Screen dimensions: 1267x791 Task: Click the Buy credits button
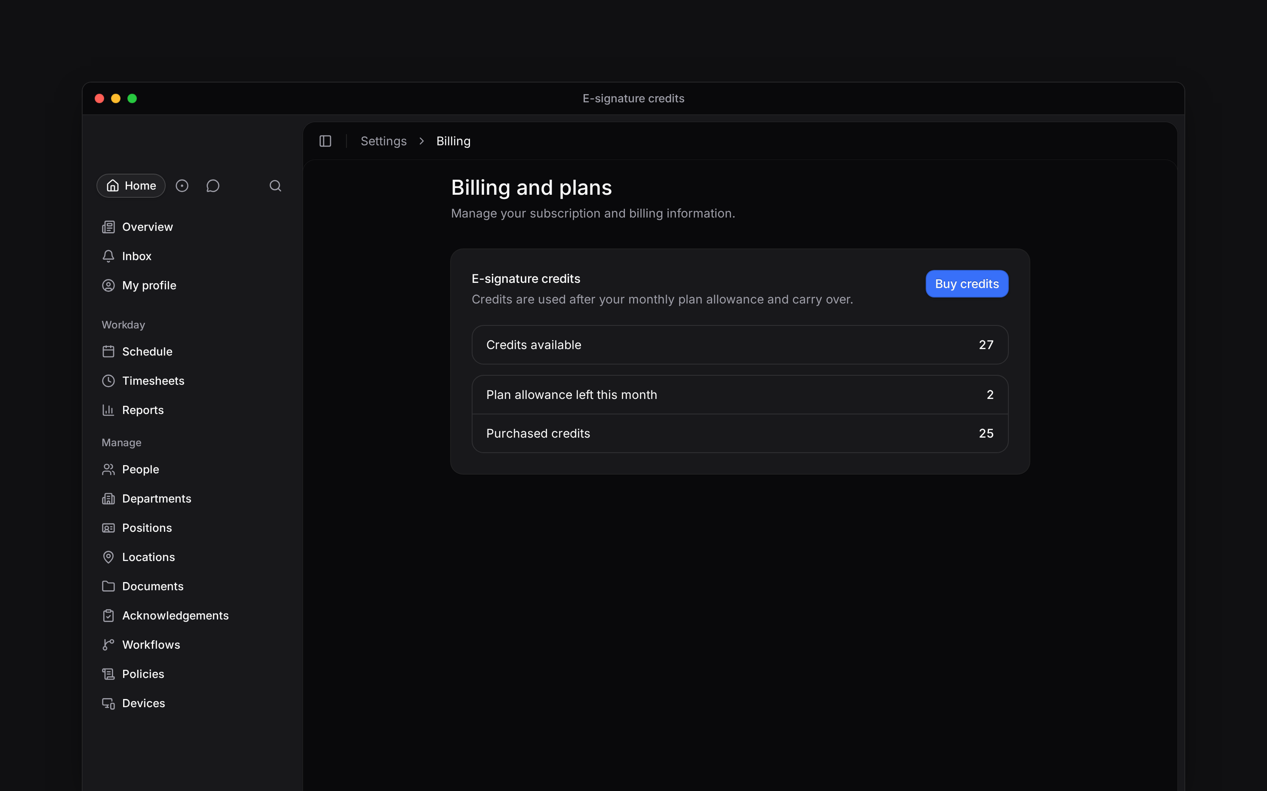(x=967, y=284)
